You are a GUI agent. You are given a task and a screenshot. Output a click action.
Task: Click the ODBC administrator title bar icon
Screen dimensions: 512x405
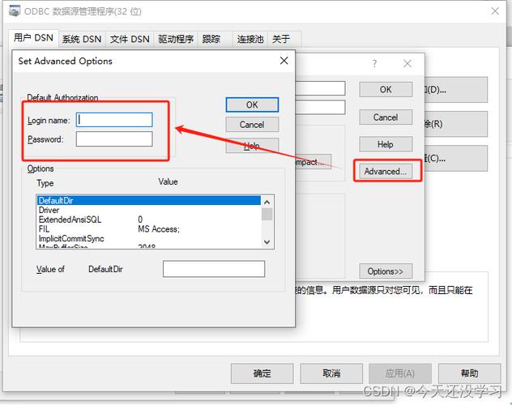15,11
